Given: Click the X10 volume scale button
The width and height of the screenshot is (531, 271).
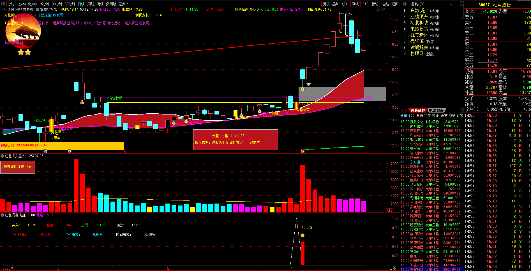Looking at the screenshot, I should (389, 210).
